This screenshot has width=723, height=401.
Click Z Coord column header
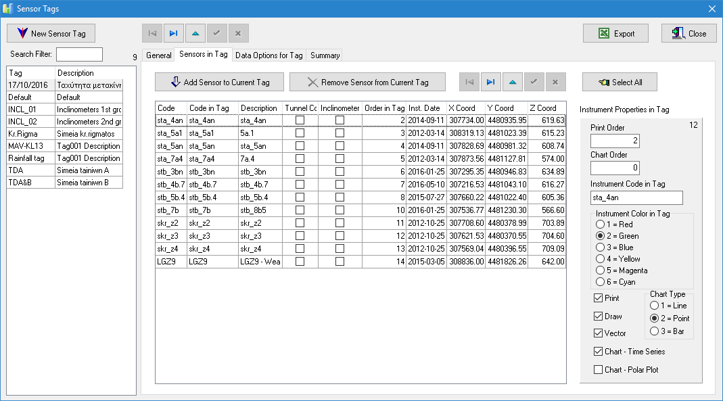[546, 108]
